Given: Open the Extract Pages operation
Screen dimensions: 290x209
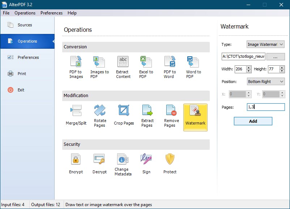Looking at the screenshot, I should [x=147, y=116].
